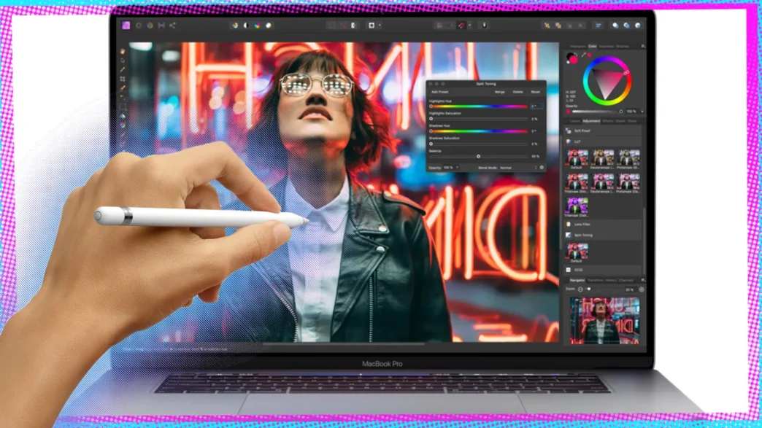Switch to the Layers tab

click(x=575, y=121)
